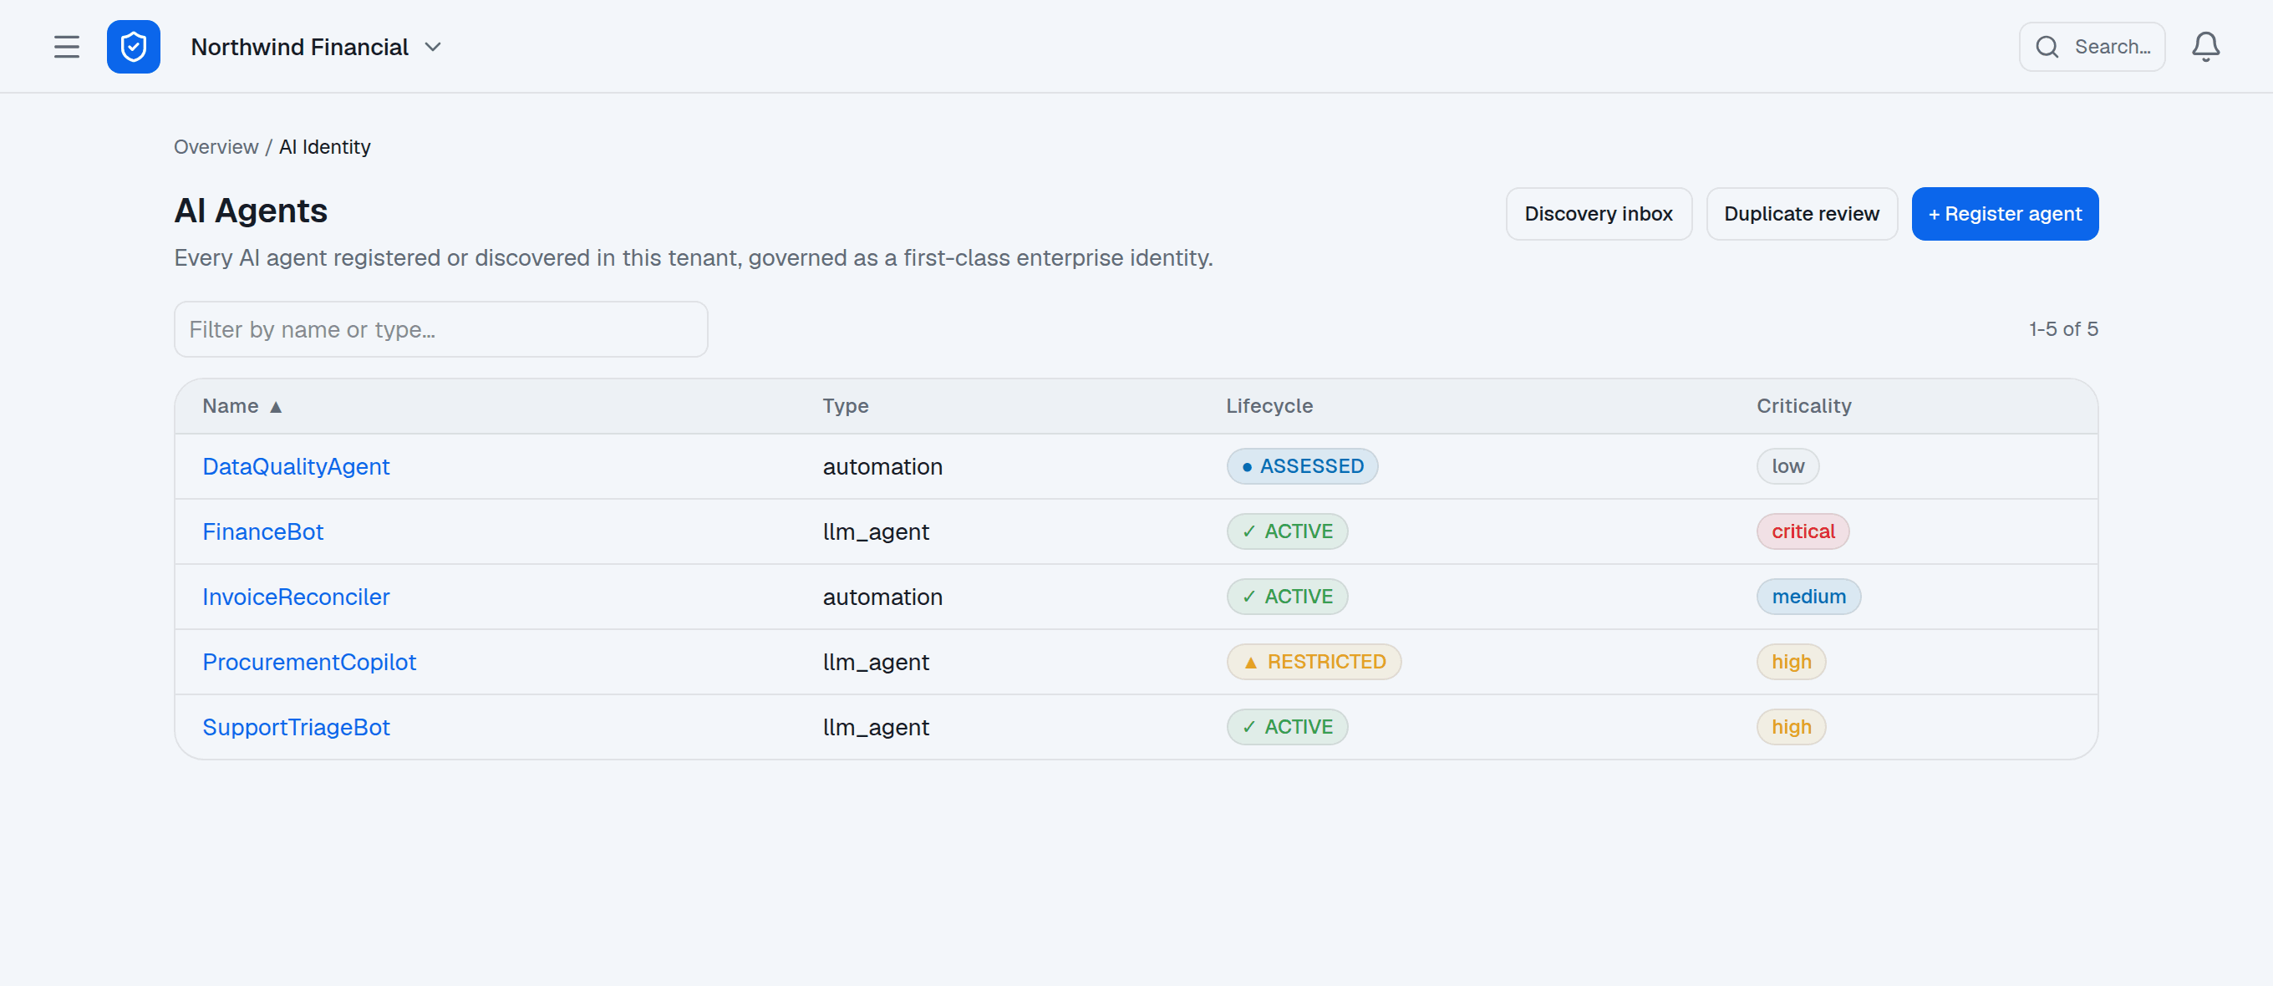Click DataQualityAgent's automation type cell
The width and height of the screenshot is (2273, 986).
tap(882, 466)
